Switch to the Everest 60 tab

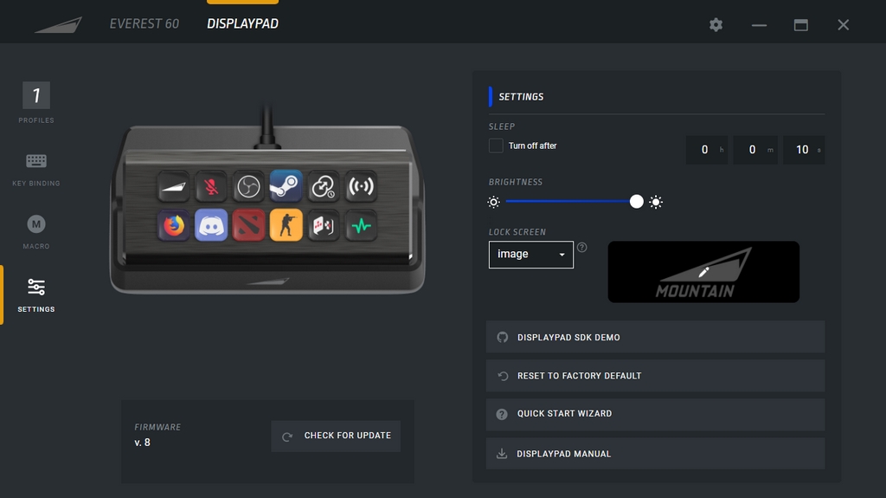[144, 23]
